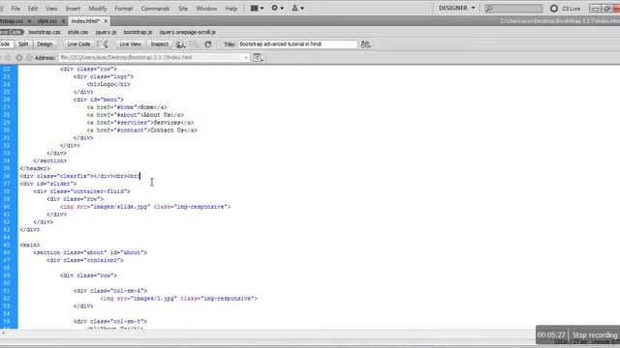The image size is (620, 348).
Task: Click the <main> tag code line
Action: [30, 245]
